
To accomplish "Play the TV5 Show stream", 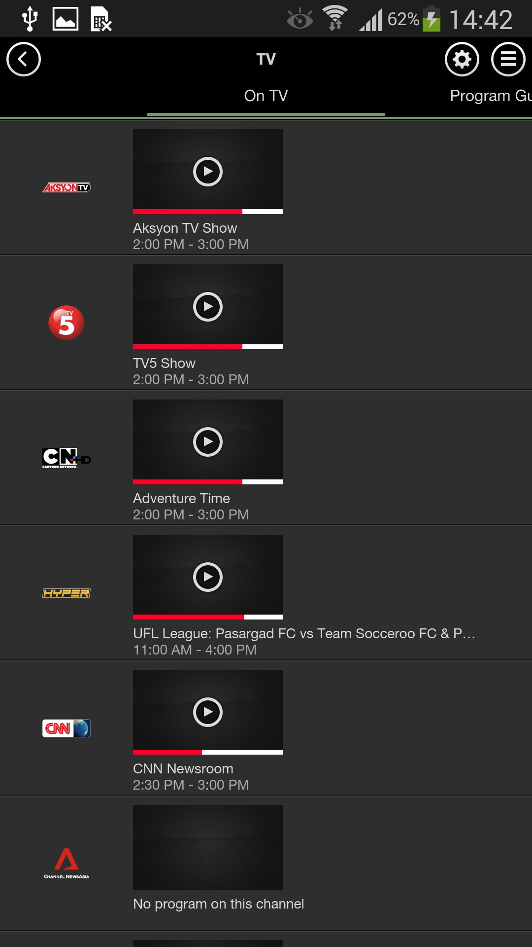I will coord(208,305).
